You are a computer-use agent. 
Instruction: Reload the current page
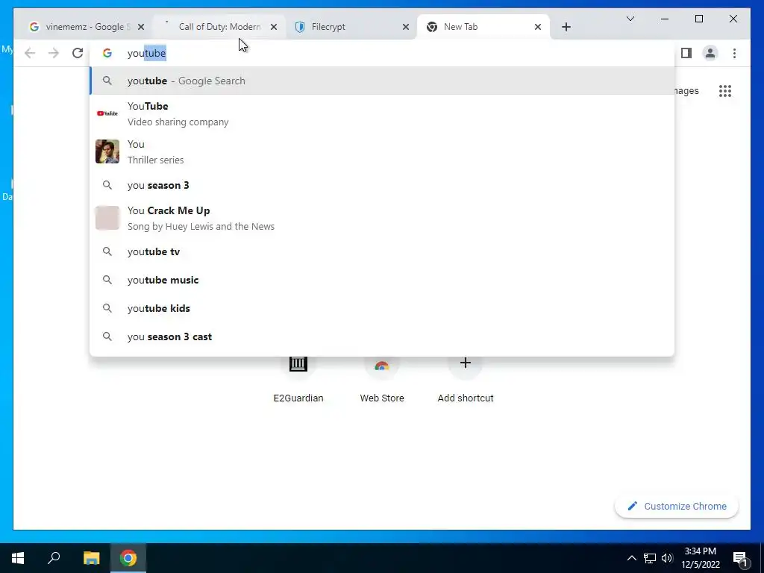tap(78, 53)
